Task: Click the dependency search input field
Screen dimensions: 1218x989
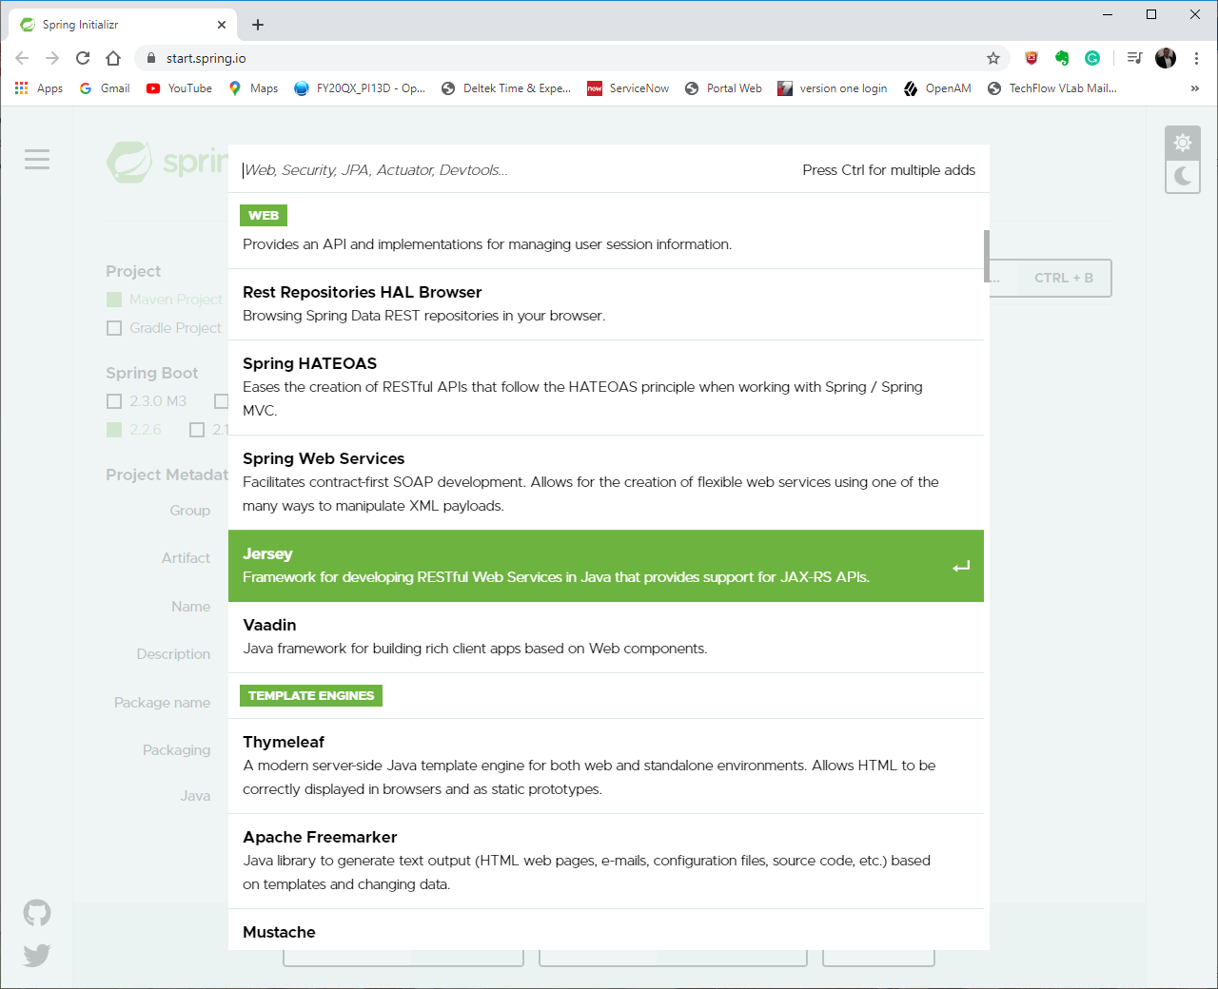Action: tap(514, 170)
